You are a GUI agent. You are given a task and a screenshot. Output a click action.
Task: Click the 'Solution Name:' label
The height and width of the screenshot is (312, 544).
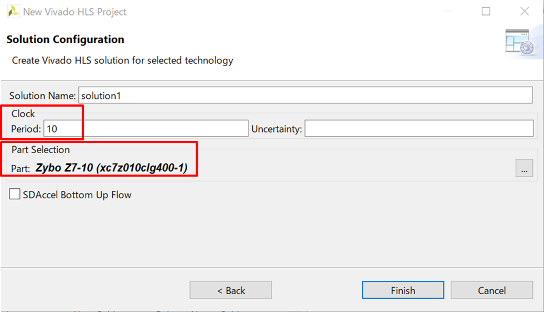pyautogui.click(x=42, y=95)
